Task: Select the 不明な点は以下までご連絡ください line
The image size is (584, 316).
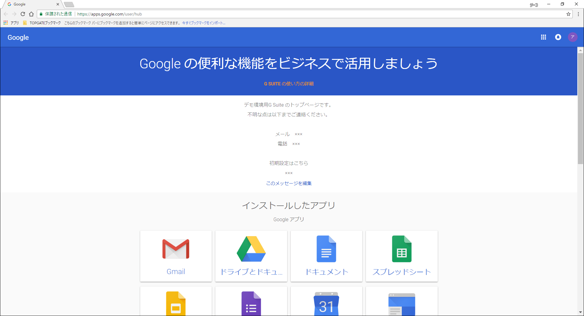Action: 289,115
